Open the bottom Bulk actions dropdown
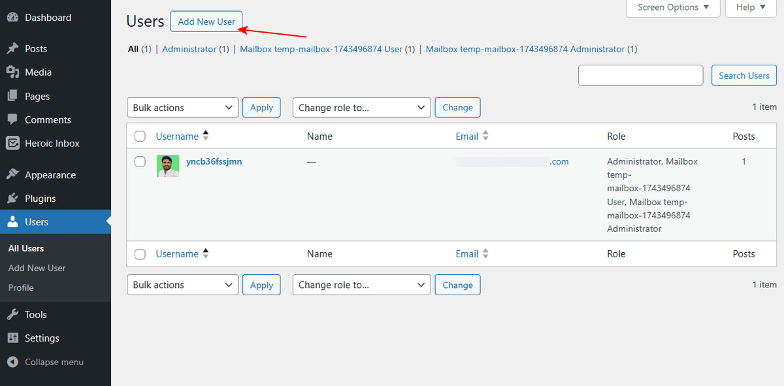 tap(182, 285)
